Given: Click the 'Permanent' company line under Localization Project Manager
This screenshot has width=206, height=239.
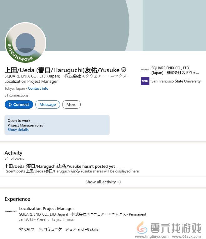Looking at the screenshot, I should pyautogui.click(x=83, y=214).
